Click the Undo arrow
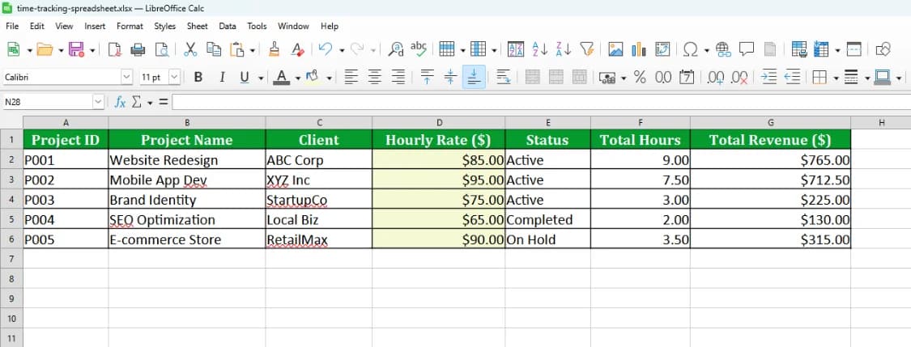The height and width of the screenshot is (347, 911). tap(326, 49)
